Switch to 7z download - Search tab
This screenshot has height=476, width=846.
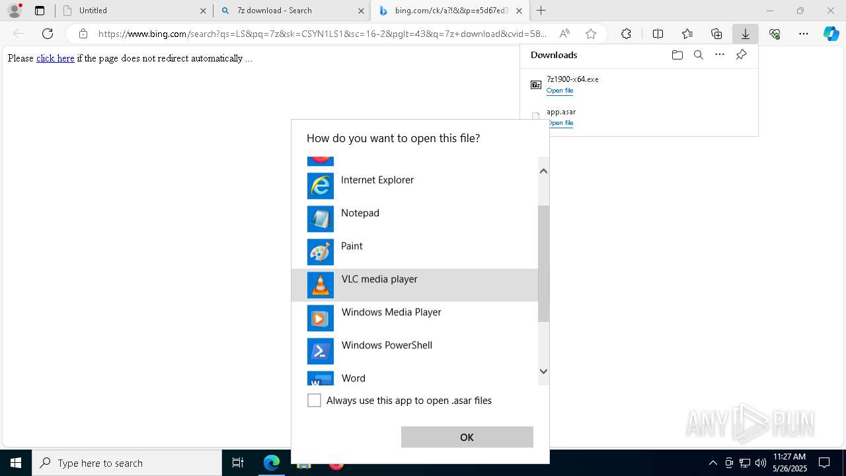291,11
